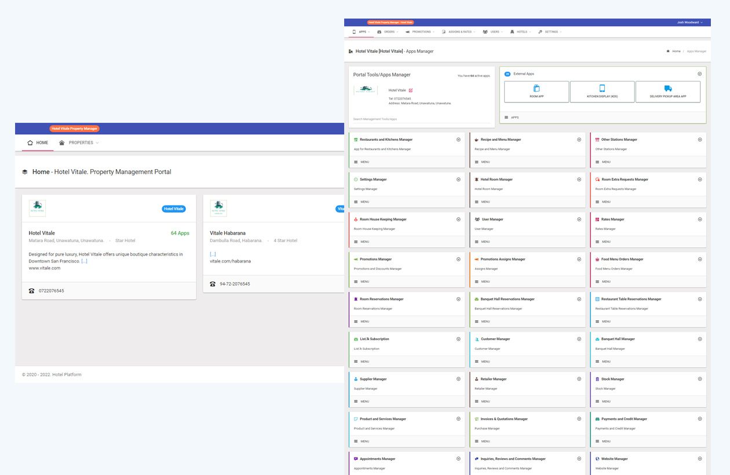Open the www.vitale.com link
The image size is (730, 475).
coord(45,268)
